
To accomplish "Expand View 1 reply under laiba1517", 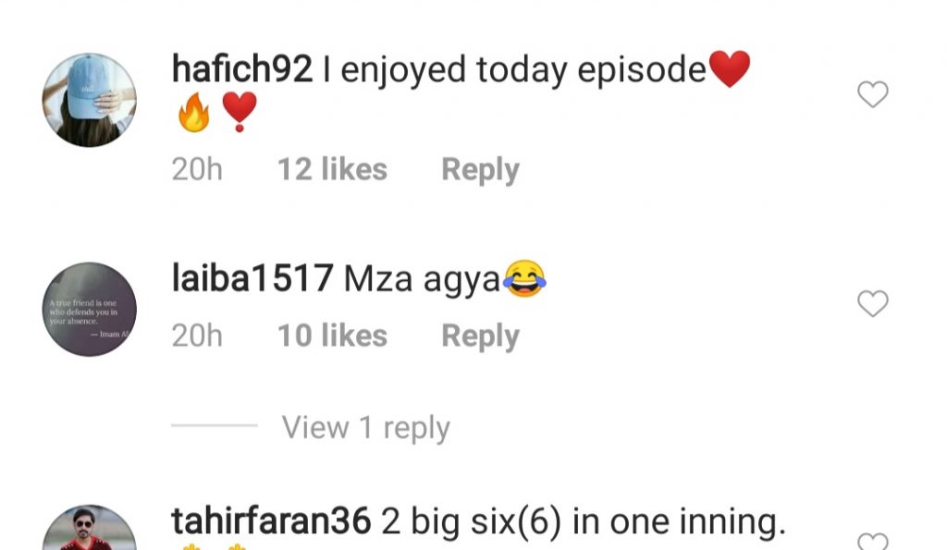I will (365, 427).
